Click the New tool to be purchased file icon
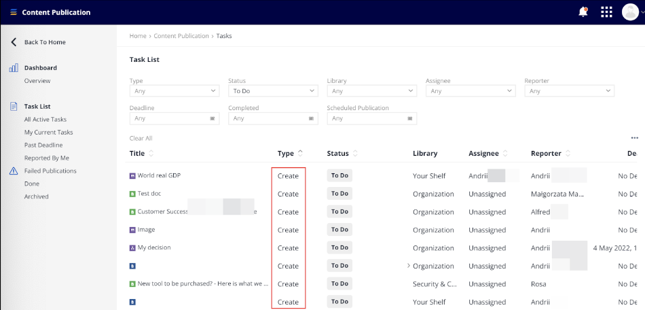Viewport: 645px width, 310px height. [132, 284]
